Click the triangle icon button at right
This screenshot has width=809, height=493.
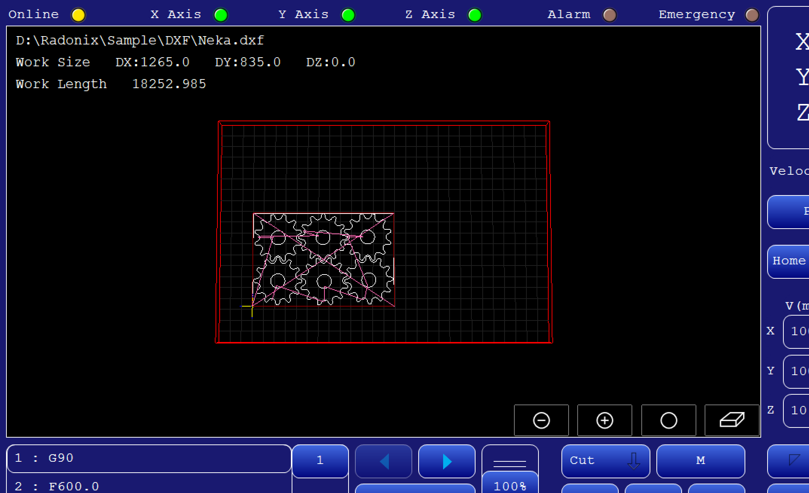794,460
